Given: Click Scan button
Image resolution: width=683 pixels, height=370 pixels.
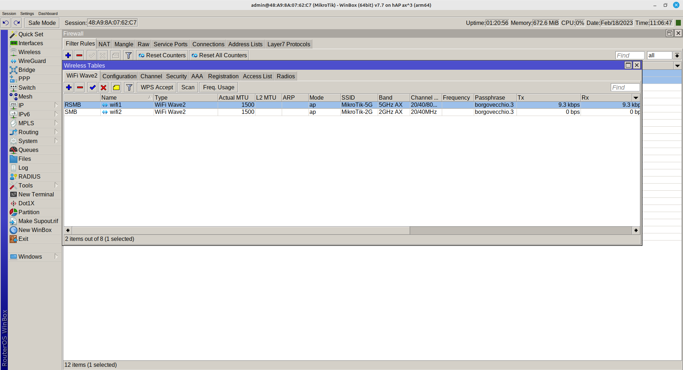Looking at the screenshot, I should 188,87.
